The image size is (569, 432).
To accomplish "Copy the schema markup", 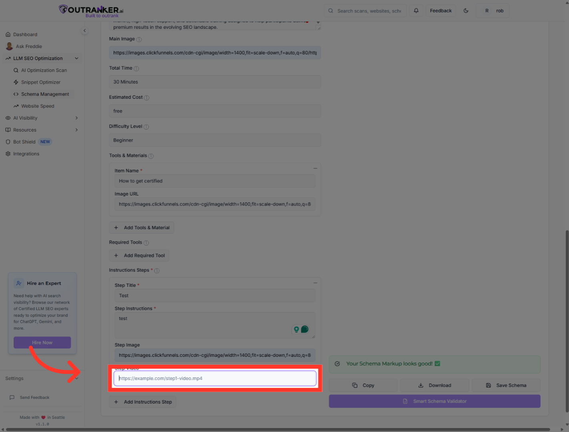I will pos(363,386).
